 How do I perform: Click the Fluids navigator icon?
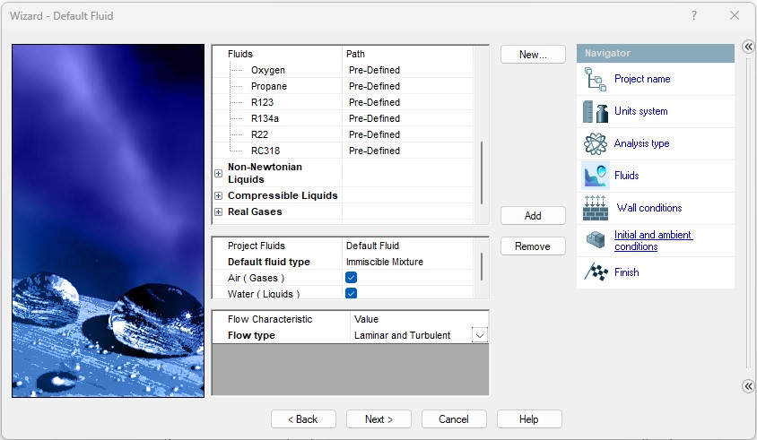click(596, 176)
